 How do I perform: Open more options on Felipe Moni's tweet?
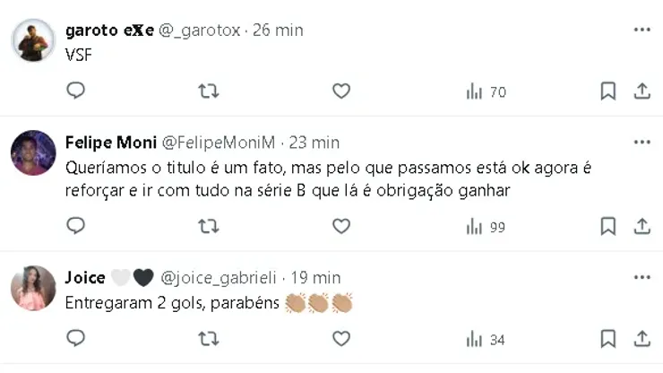point(641,143)
